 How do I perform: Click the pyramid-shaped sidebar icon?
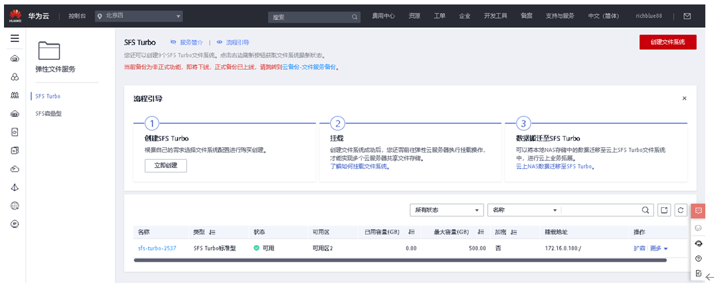point(15,187)
